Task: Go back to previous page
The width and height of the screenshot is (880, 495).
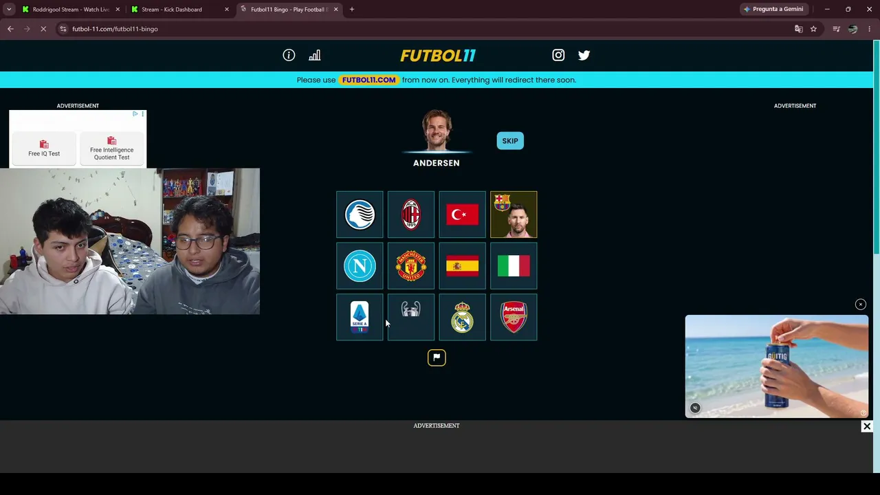Action: click(x=10, y=29)
